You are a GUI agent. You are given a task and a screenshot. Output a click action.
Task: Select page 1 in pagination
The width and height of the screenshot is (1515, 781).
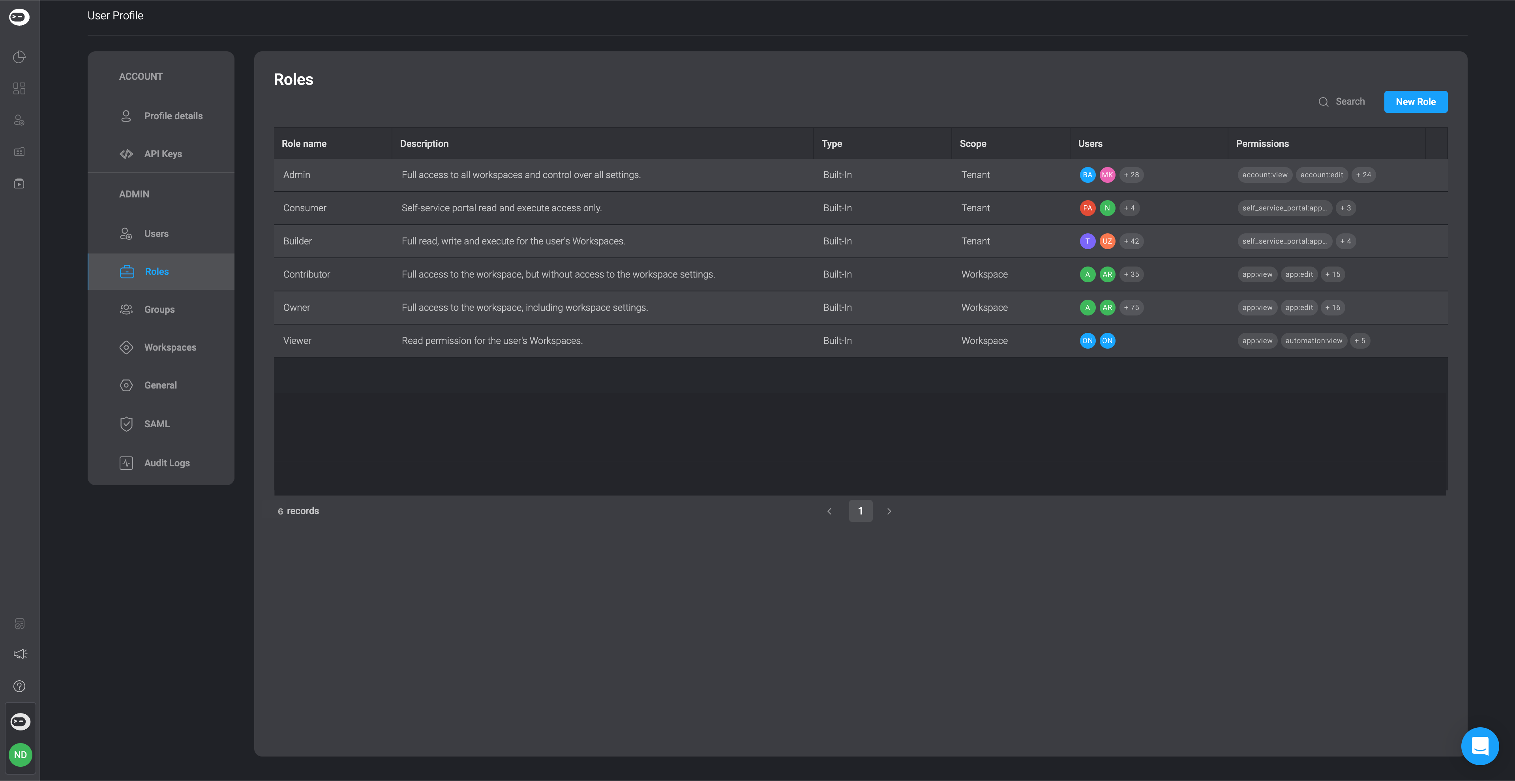coord(861,511)
